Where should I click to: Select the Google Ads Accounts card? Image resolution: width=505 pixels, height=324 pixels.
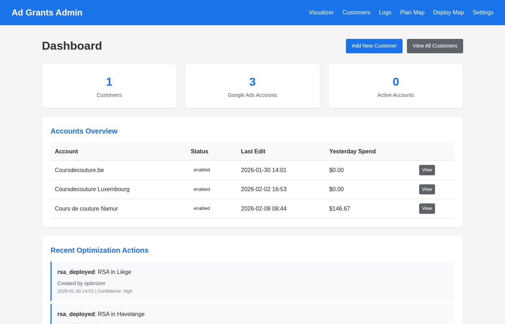pos(252,86)
